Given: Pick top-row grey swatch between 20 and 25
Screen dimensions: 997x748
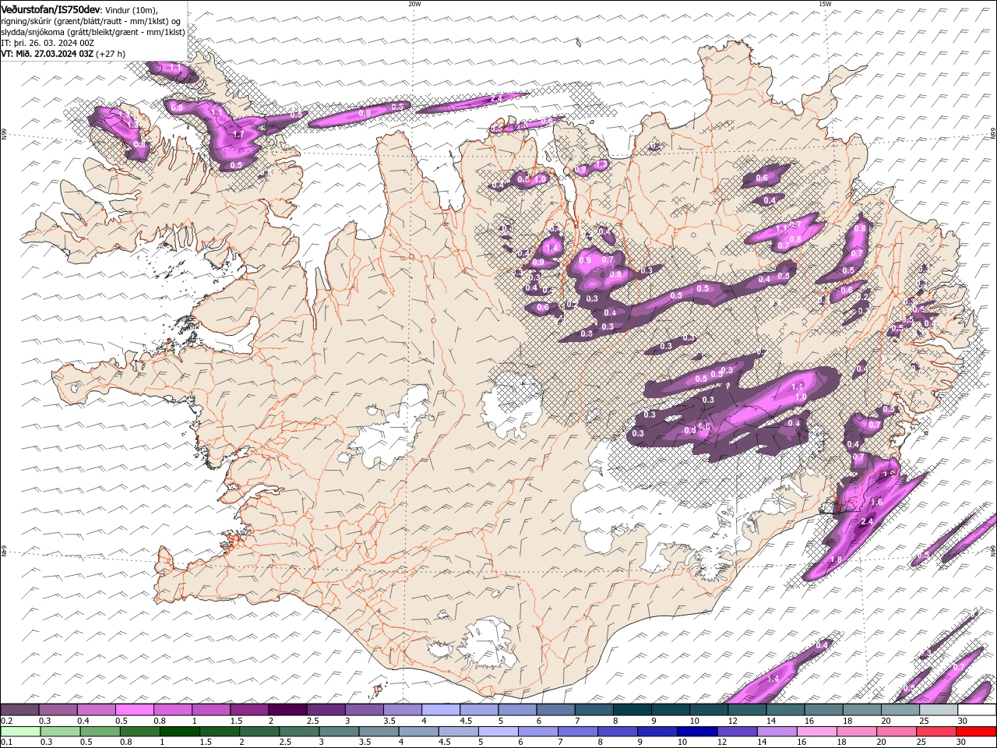Looking at the screenshot, I should point(901,710).
